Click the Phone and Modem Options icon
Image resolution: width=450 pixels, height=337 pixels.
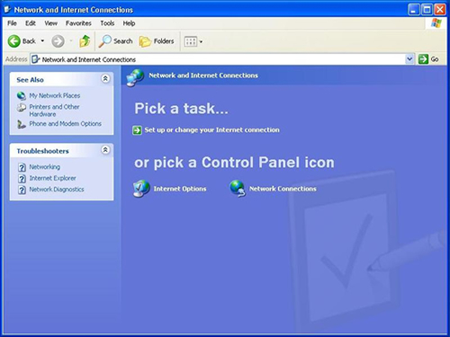tap(22, 124)
